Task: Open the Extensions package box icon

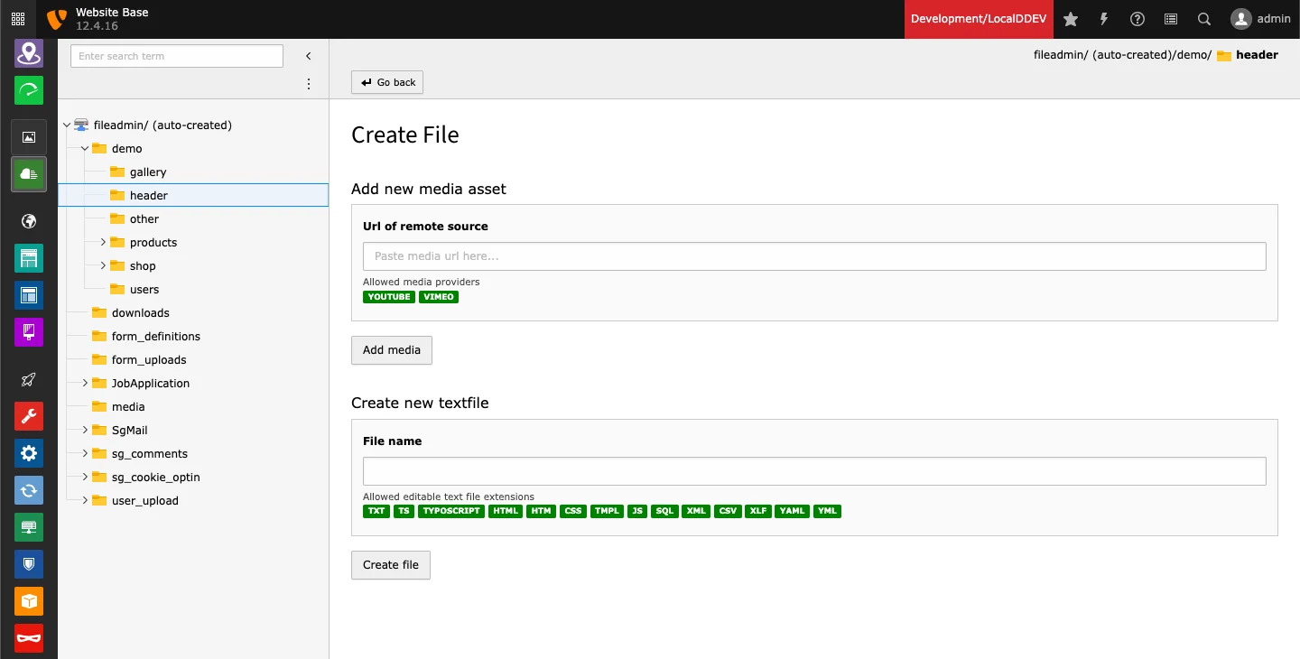Action: tap(29, 601)
